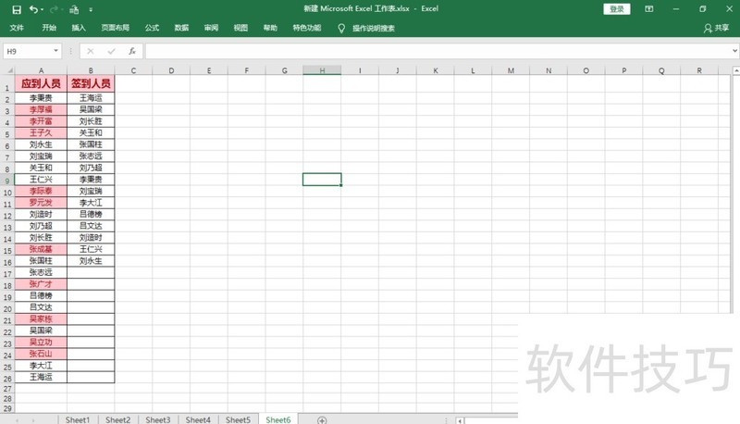This screenshot has height=424, width=740.
Task: Open the 帮助 ribbon tab
Action: pyautogui.click(x=270, y=28)
